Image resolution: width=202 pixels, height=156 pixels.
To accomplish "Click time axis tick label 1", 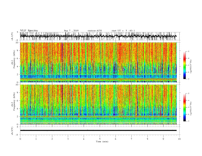I will coord(36,139).
